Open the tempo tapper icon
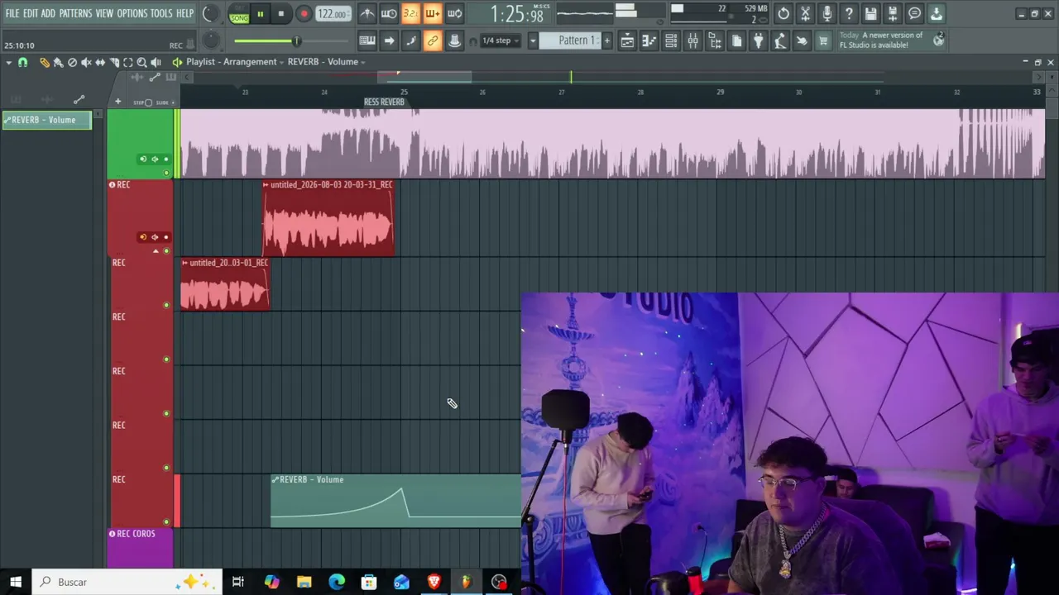This screenshot has height=595, width=1059. point(779,40)
